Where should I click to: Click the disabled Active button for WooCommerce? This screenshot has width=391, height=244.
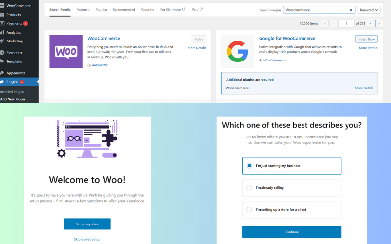point(199,39)
